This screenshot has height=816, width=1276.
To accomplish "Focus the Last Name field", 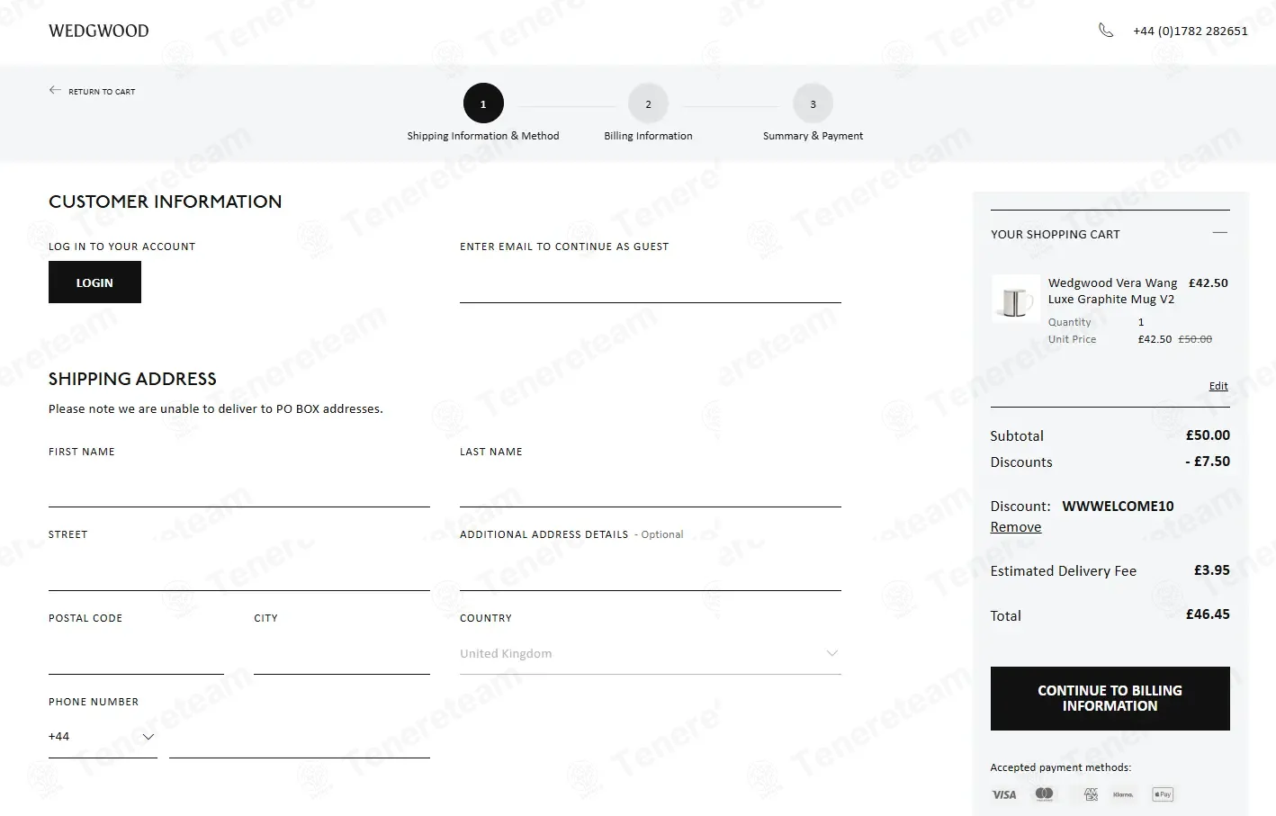I will click(x=651, y=489).
